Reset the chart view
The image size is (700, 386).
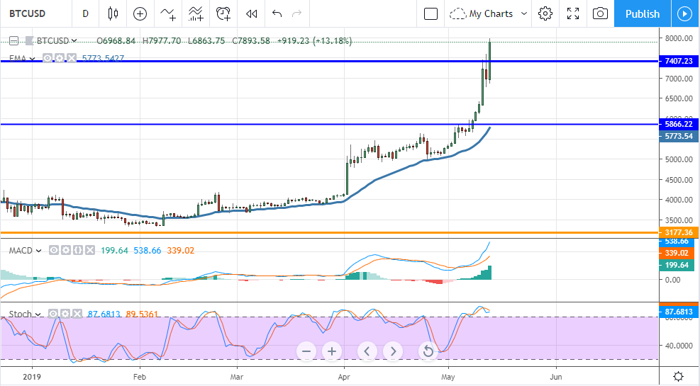(x=428, y=351)
